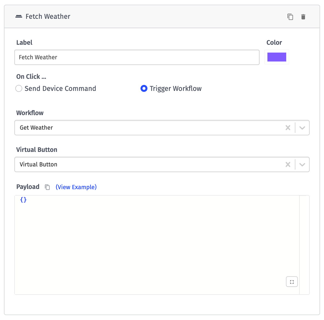Click the Get Weather workflow value
324x320 pixels.
[36, 128]
